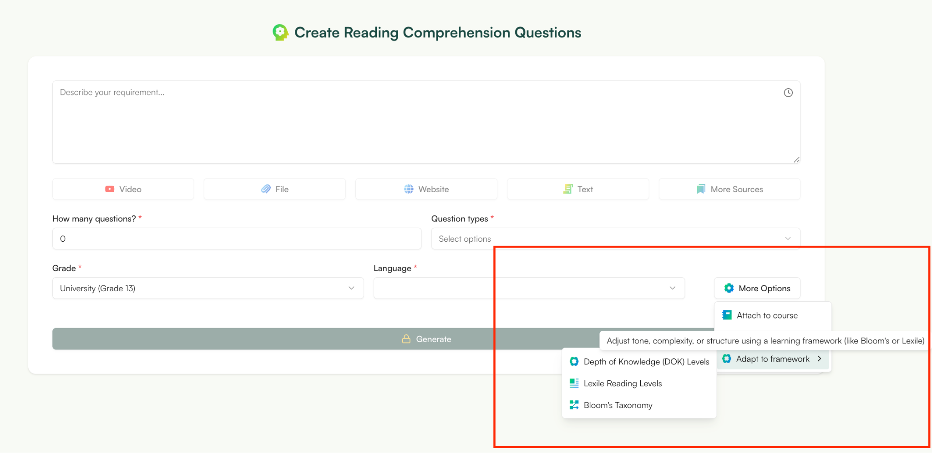
Task: Click the Bloom's Taxonomy icon
Action: pos(574,405)
